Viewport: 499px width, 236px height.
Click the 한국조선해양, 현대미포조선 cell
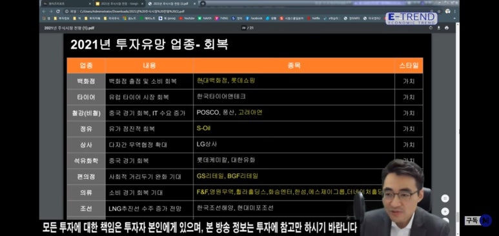point(294,208)
